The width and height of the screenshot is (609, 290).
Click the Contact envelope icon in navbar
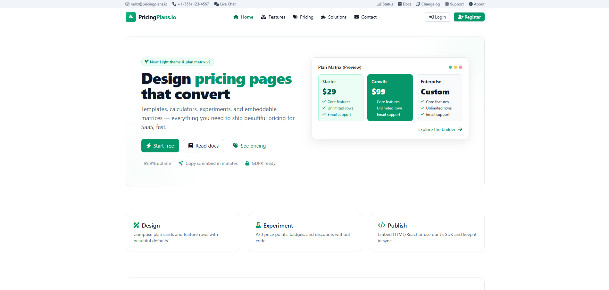pyautogui.click(x=356, y=17)
